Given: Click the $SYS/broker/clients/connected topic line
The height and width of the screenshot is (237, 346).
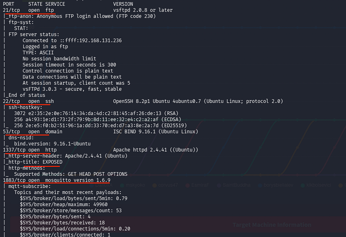Looking at the screenshot, I should tap(65, 234).
